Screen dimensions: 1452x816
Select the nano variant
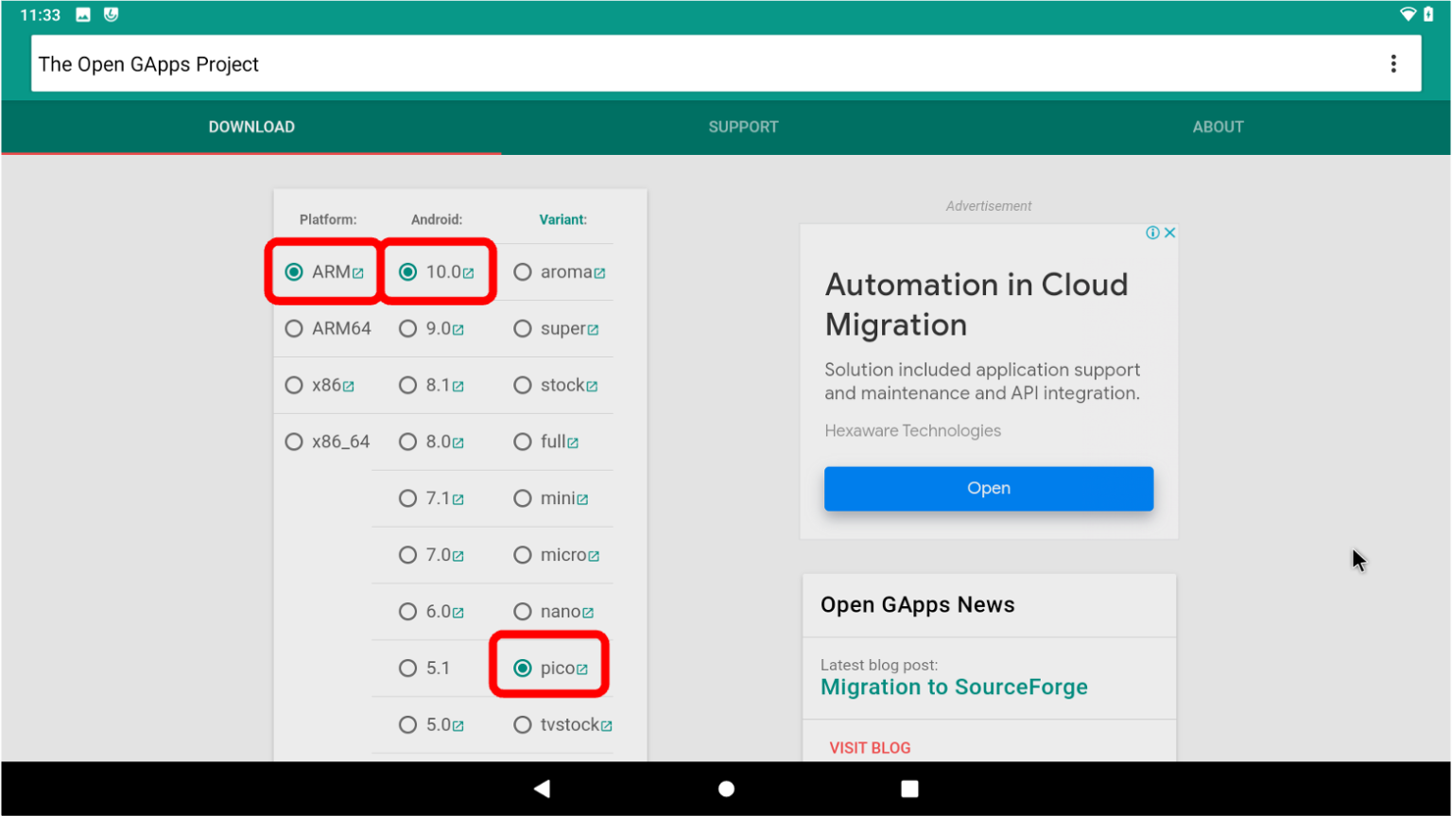[x=523, y=612]
